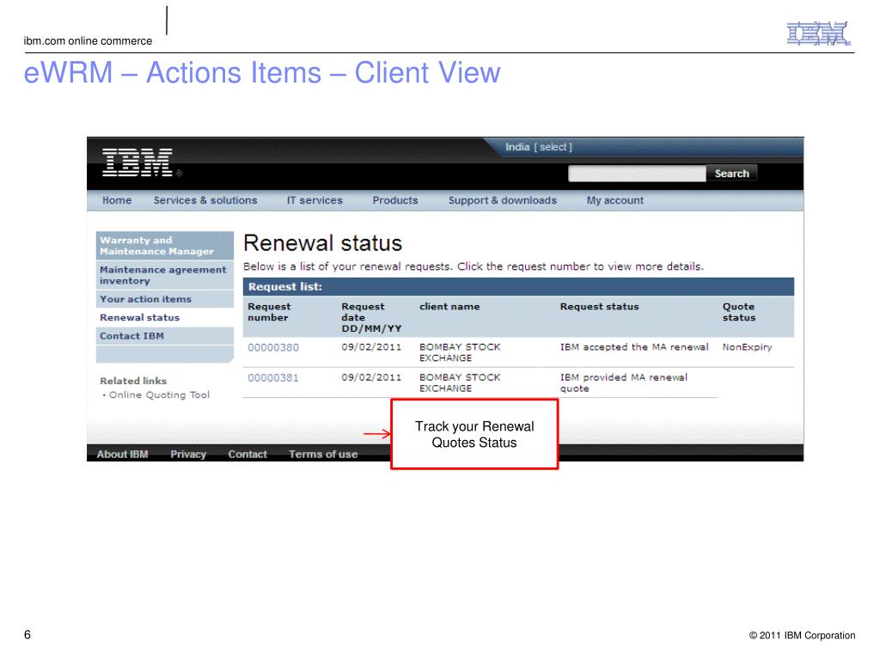Click date 09/02/2011 in row 00000380
This screenshot has width=880, height=660.
click(x=371, y=347)
